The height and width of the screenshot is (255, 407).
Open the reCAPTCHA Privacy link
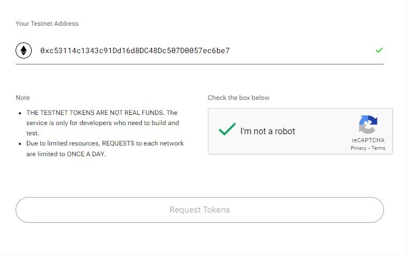click(358, 148)
